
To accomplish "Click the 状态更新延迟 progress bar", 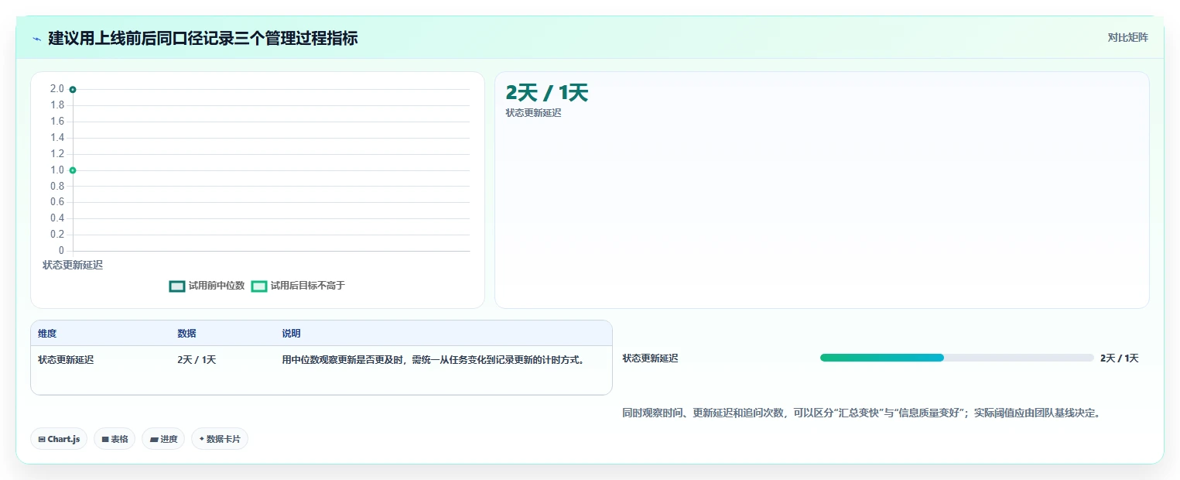I will 956,358.
